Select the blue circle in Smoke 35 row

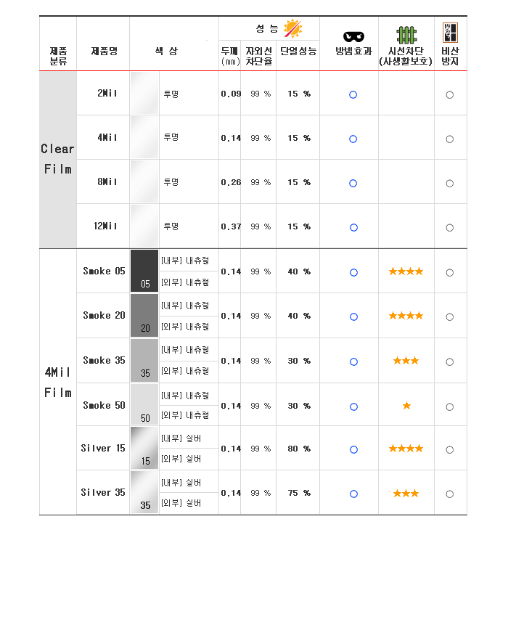[x=353, y=362]
